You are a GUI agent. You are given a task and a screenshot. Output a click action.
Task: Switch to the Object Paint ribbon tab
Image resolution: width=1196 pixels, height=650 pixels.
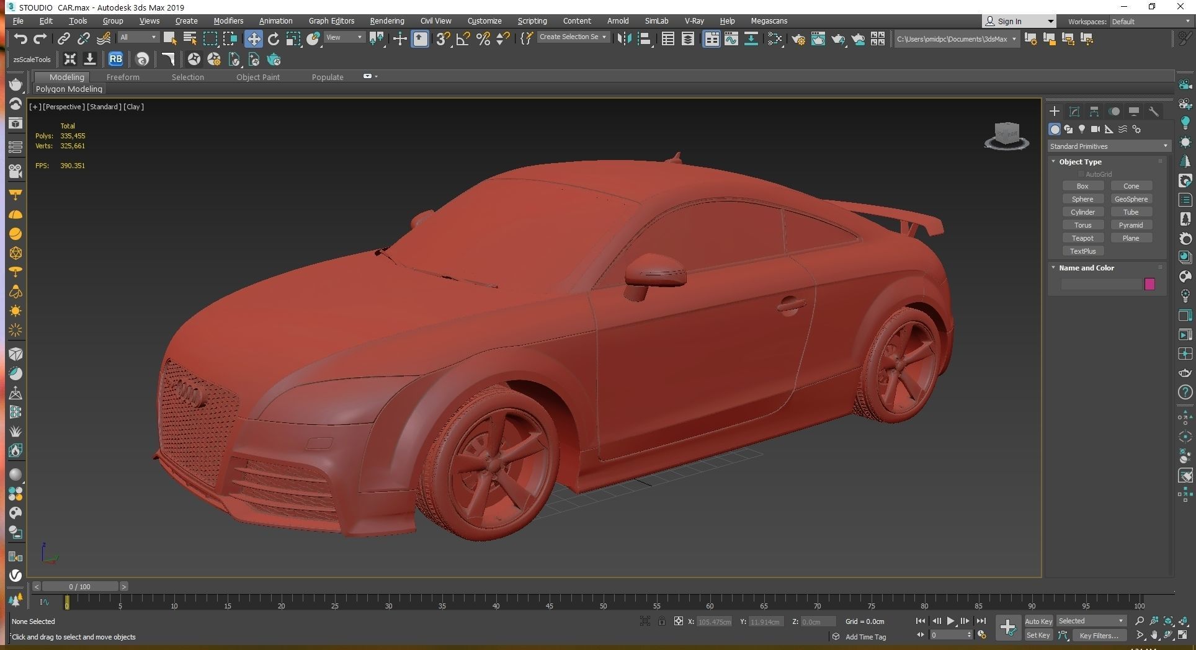pos(258,77)
